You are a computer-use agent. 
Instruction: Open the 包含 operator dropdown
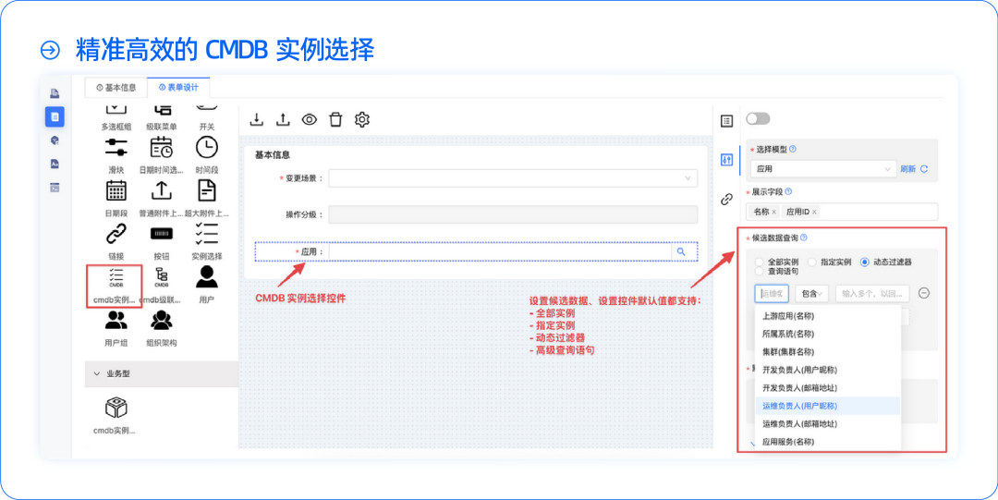811,294
